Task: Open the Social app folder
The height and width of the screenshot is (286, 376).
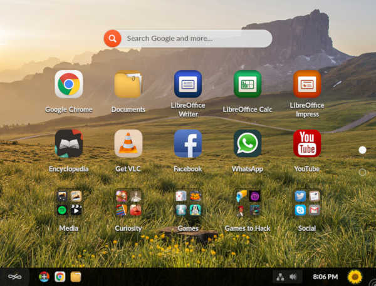Action: click(x=307, y=203)
